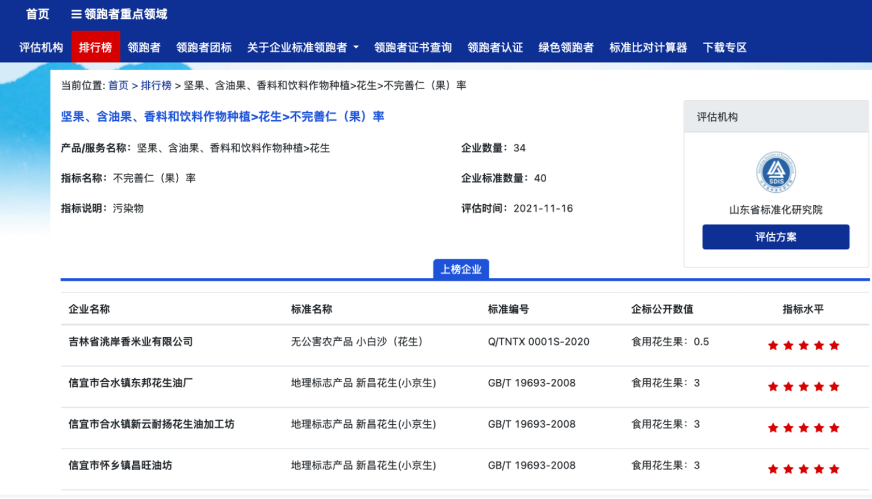Viewport: 872px width, 499px height.
Task: Open the 排行榜 navigation tab
Action: [x=95, y=47]
